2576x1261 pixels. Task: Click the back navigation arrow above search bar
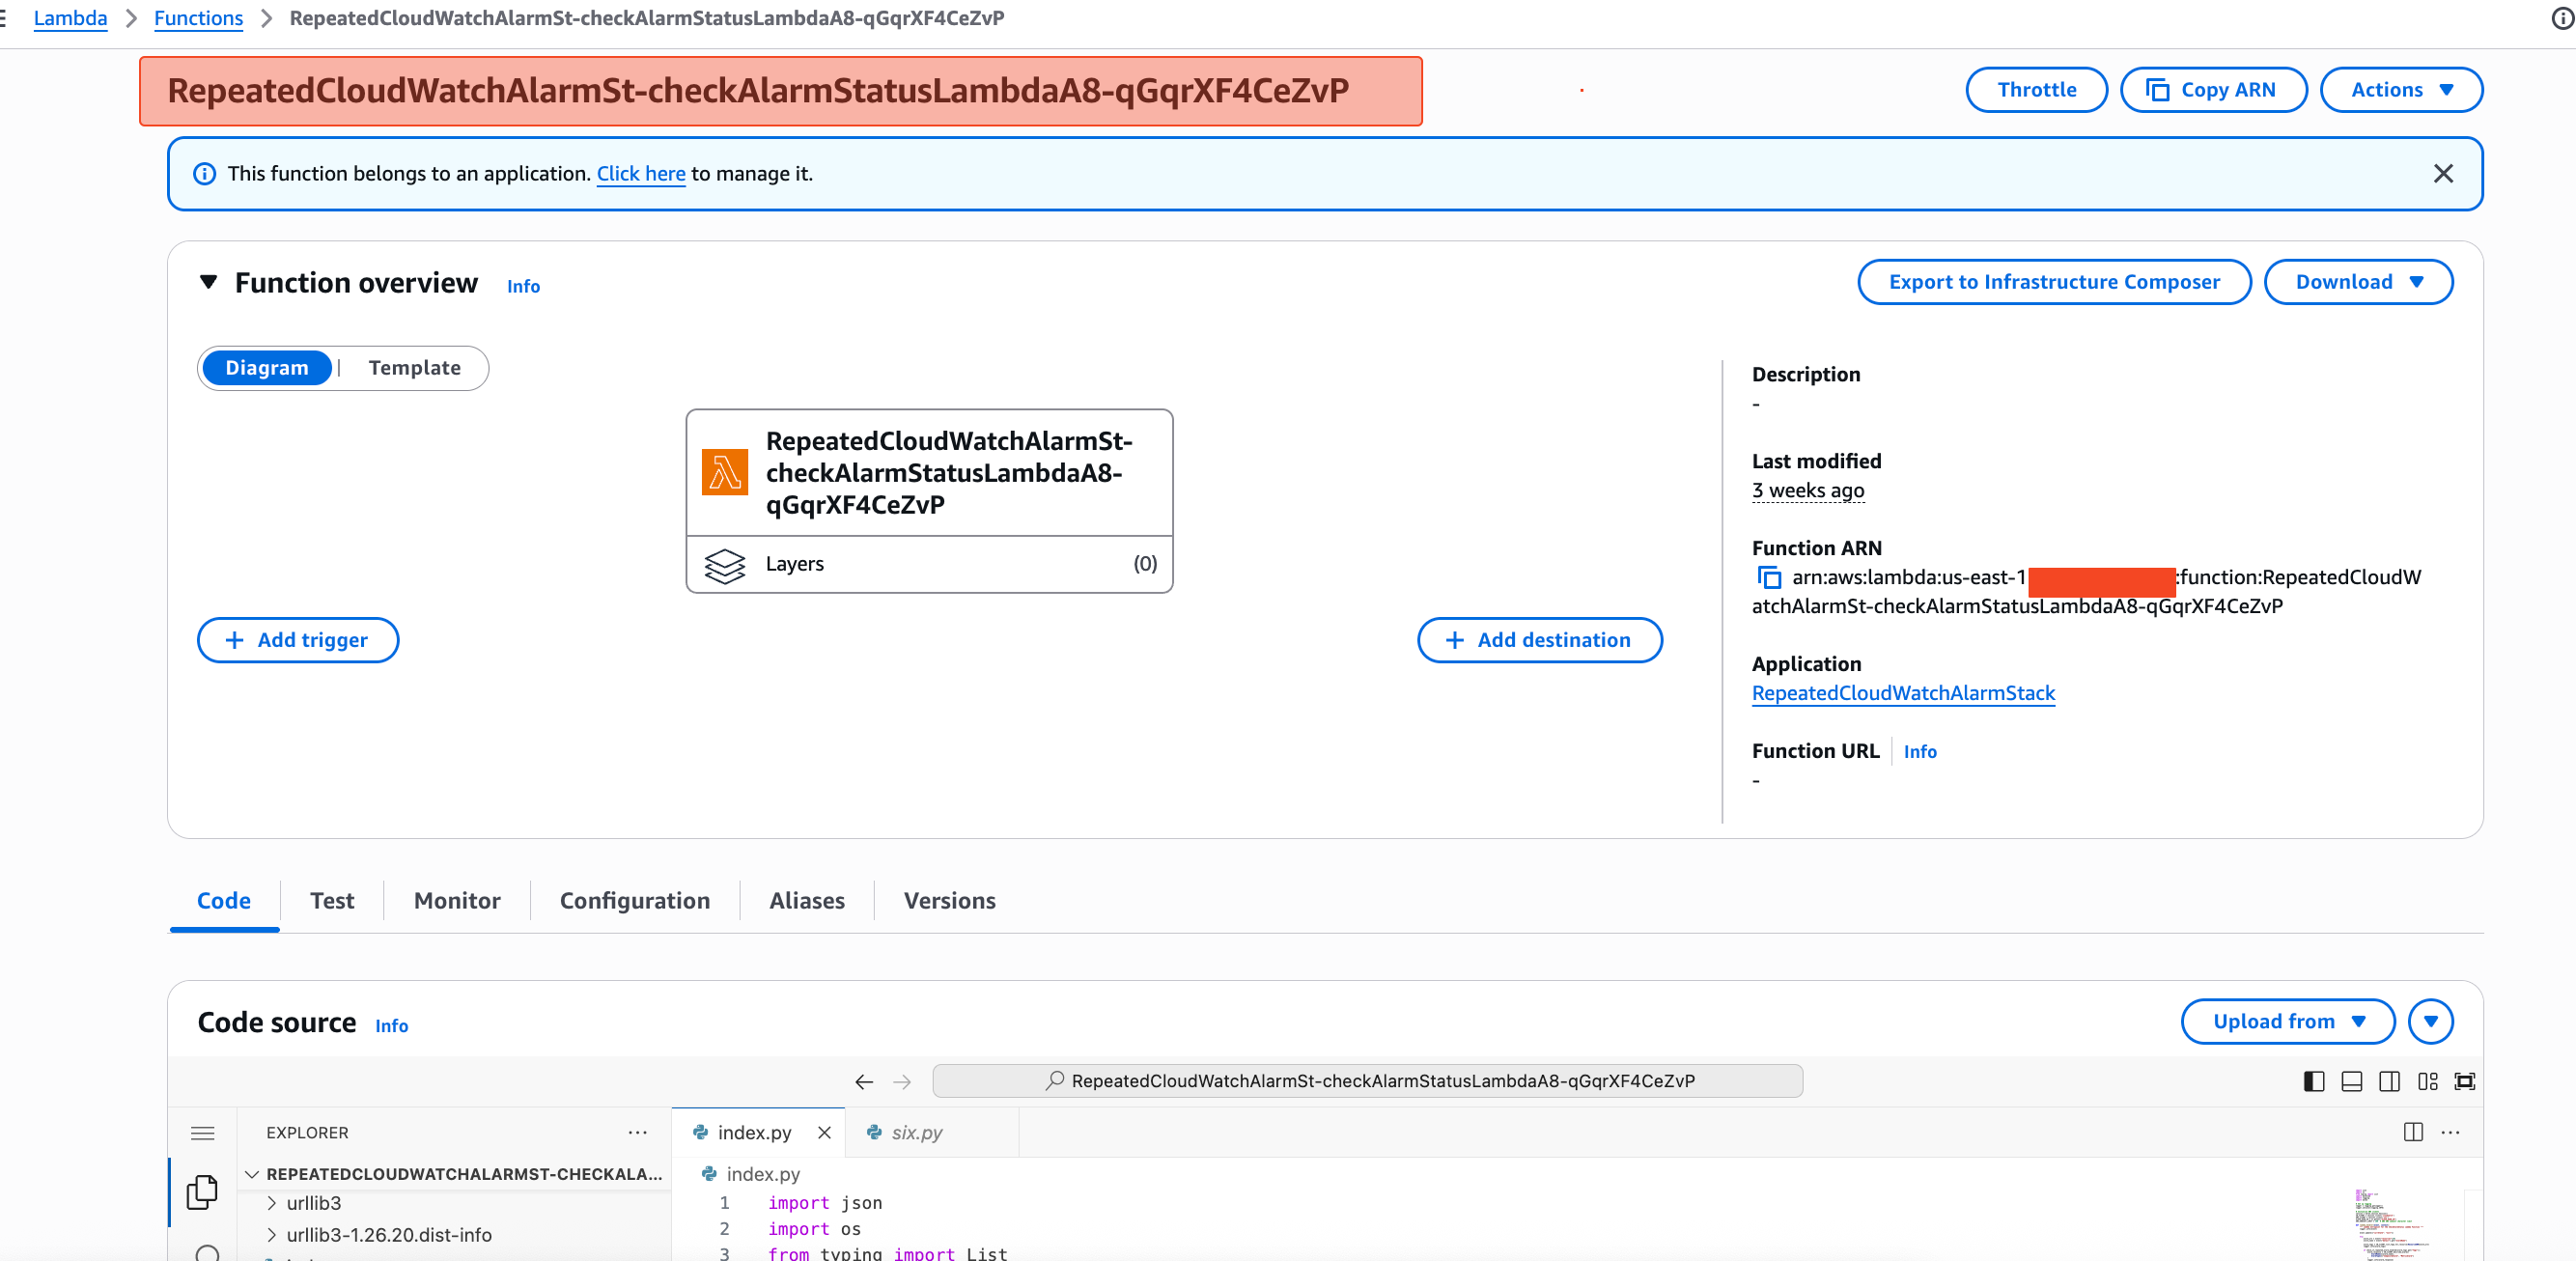[863, 1081]
